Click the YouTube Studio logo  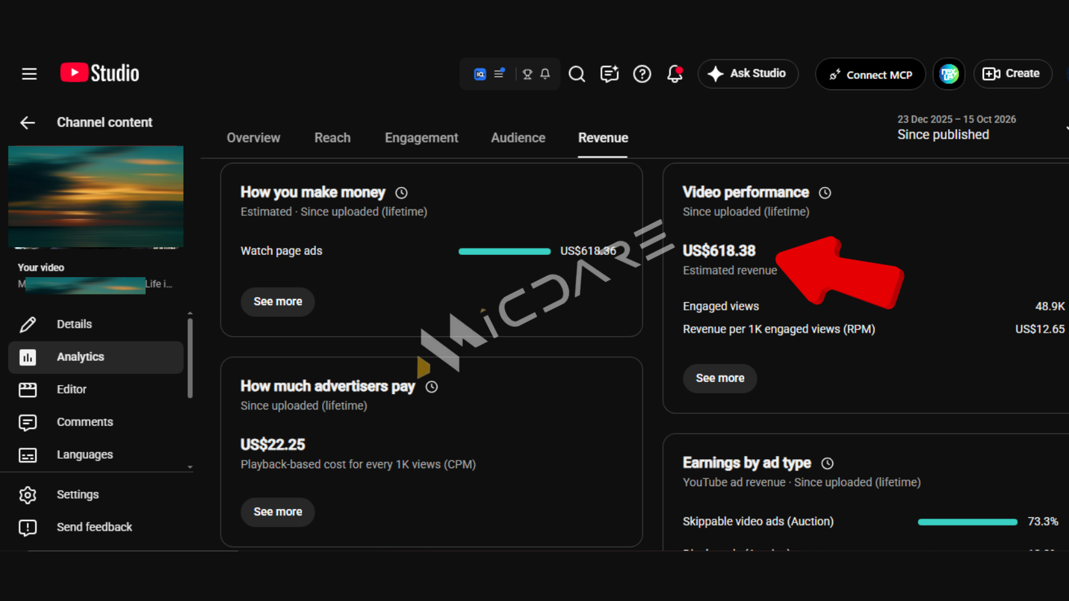pos(100,73)
